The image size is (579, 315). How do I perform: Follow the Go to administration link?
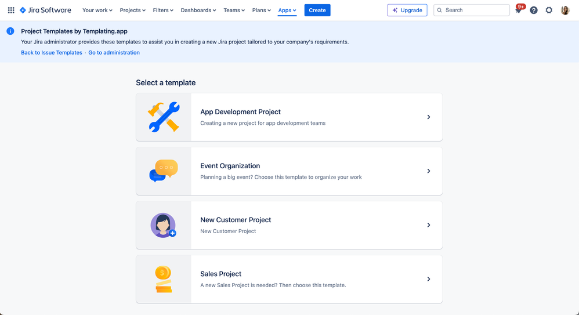point(114,52)
